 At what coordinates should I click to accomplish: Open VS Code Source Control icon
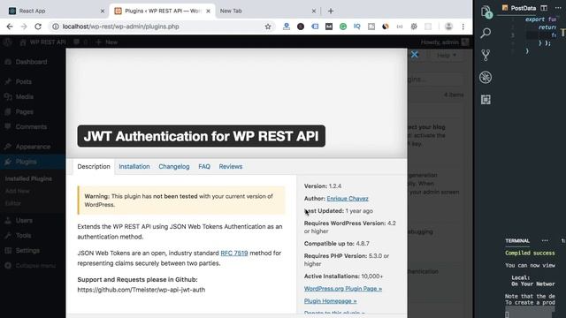pos(486,55)
